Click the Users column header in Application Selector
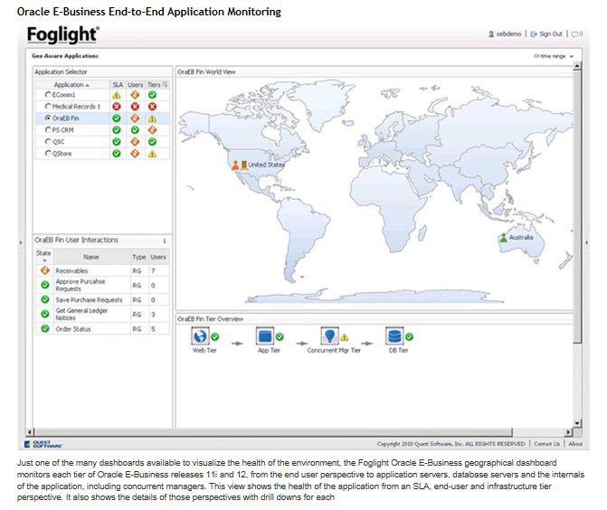The width and height of the screenshot is (607, 510). click(x=135, y=85)
